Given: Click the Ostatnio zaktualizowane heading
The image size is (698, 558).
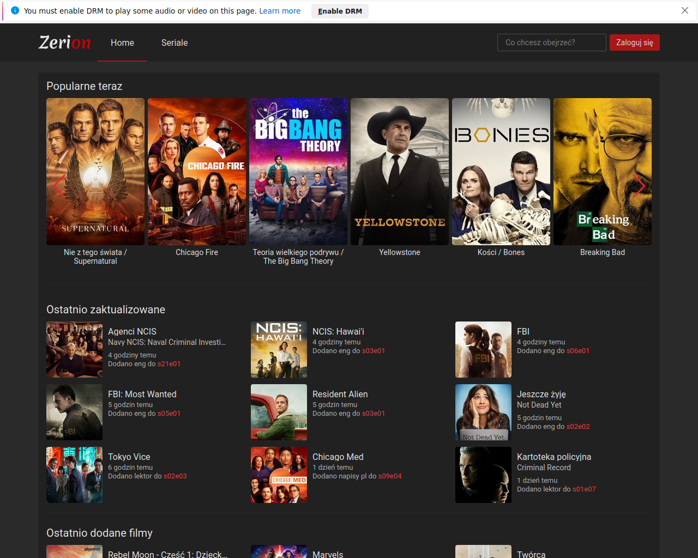Looking at the screenshot, I should [106, 310].
